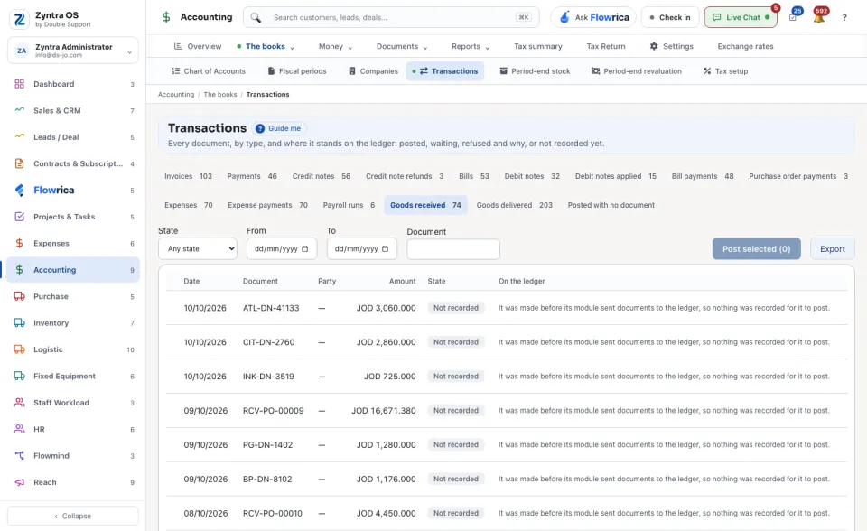867x531 pixels.
Task: Open Projects & Tasks checkbox icon
Action: (19, 216)
